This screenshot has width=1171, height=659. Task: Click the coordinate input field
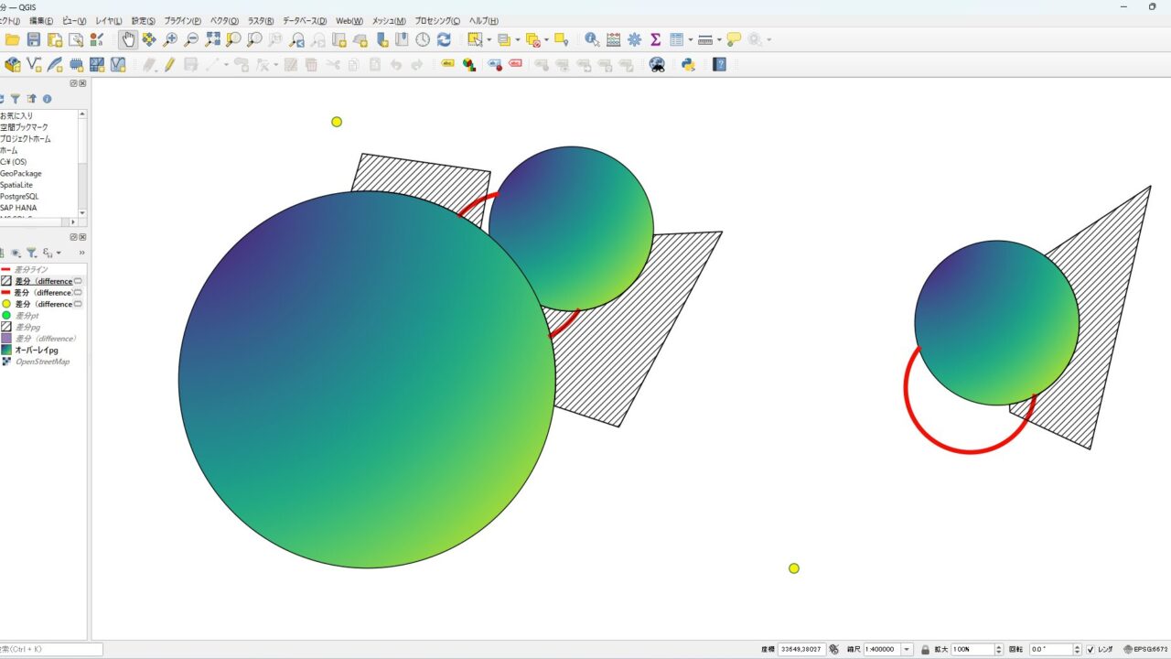click(x=801, y=649)
